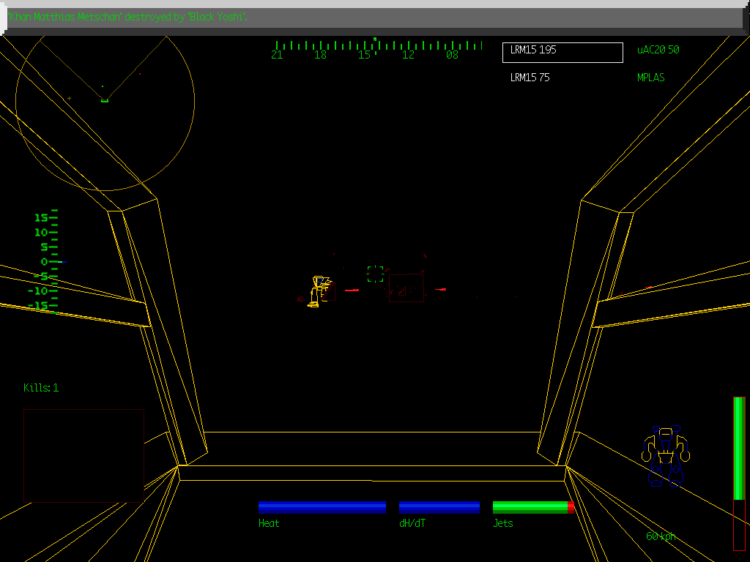Select the secondary LRM15 75 weapon

529,77
